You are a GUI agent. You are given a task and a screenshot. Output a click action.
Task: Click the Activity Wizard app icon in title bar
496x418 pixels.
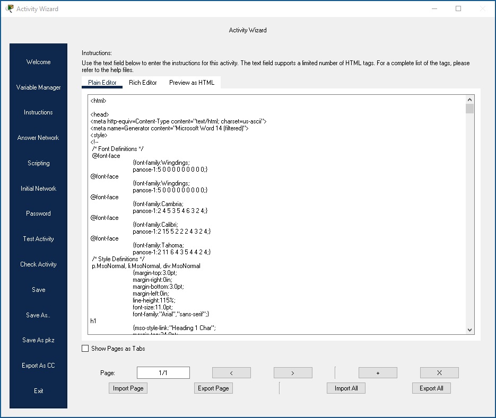point(10,8)
